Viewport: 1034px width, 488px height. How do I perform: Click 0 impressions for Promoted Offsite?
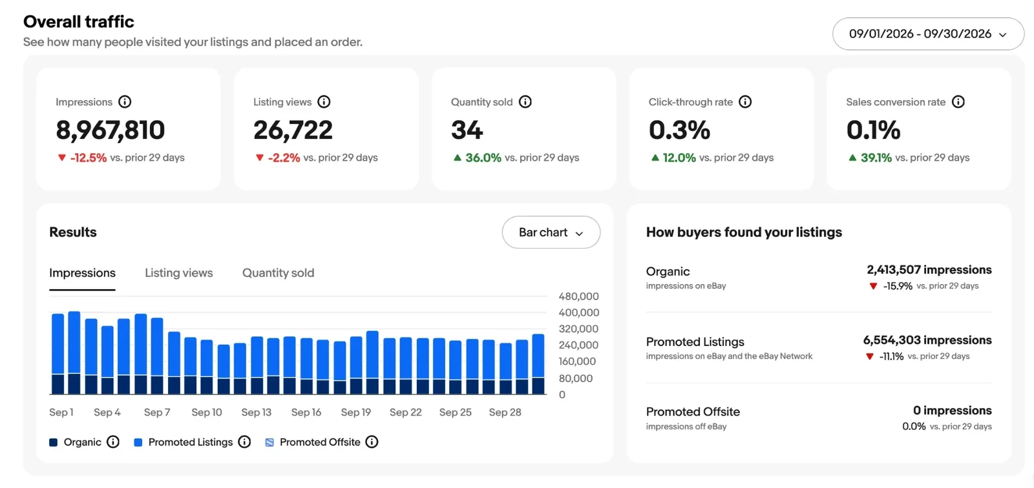point(952,411)
